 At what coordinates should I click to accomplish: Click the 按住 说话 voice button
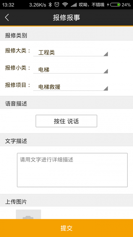(x=66, y=121)
